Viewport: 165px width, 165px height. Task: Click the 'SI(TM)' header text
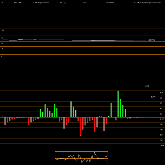(63, 3)
